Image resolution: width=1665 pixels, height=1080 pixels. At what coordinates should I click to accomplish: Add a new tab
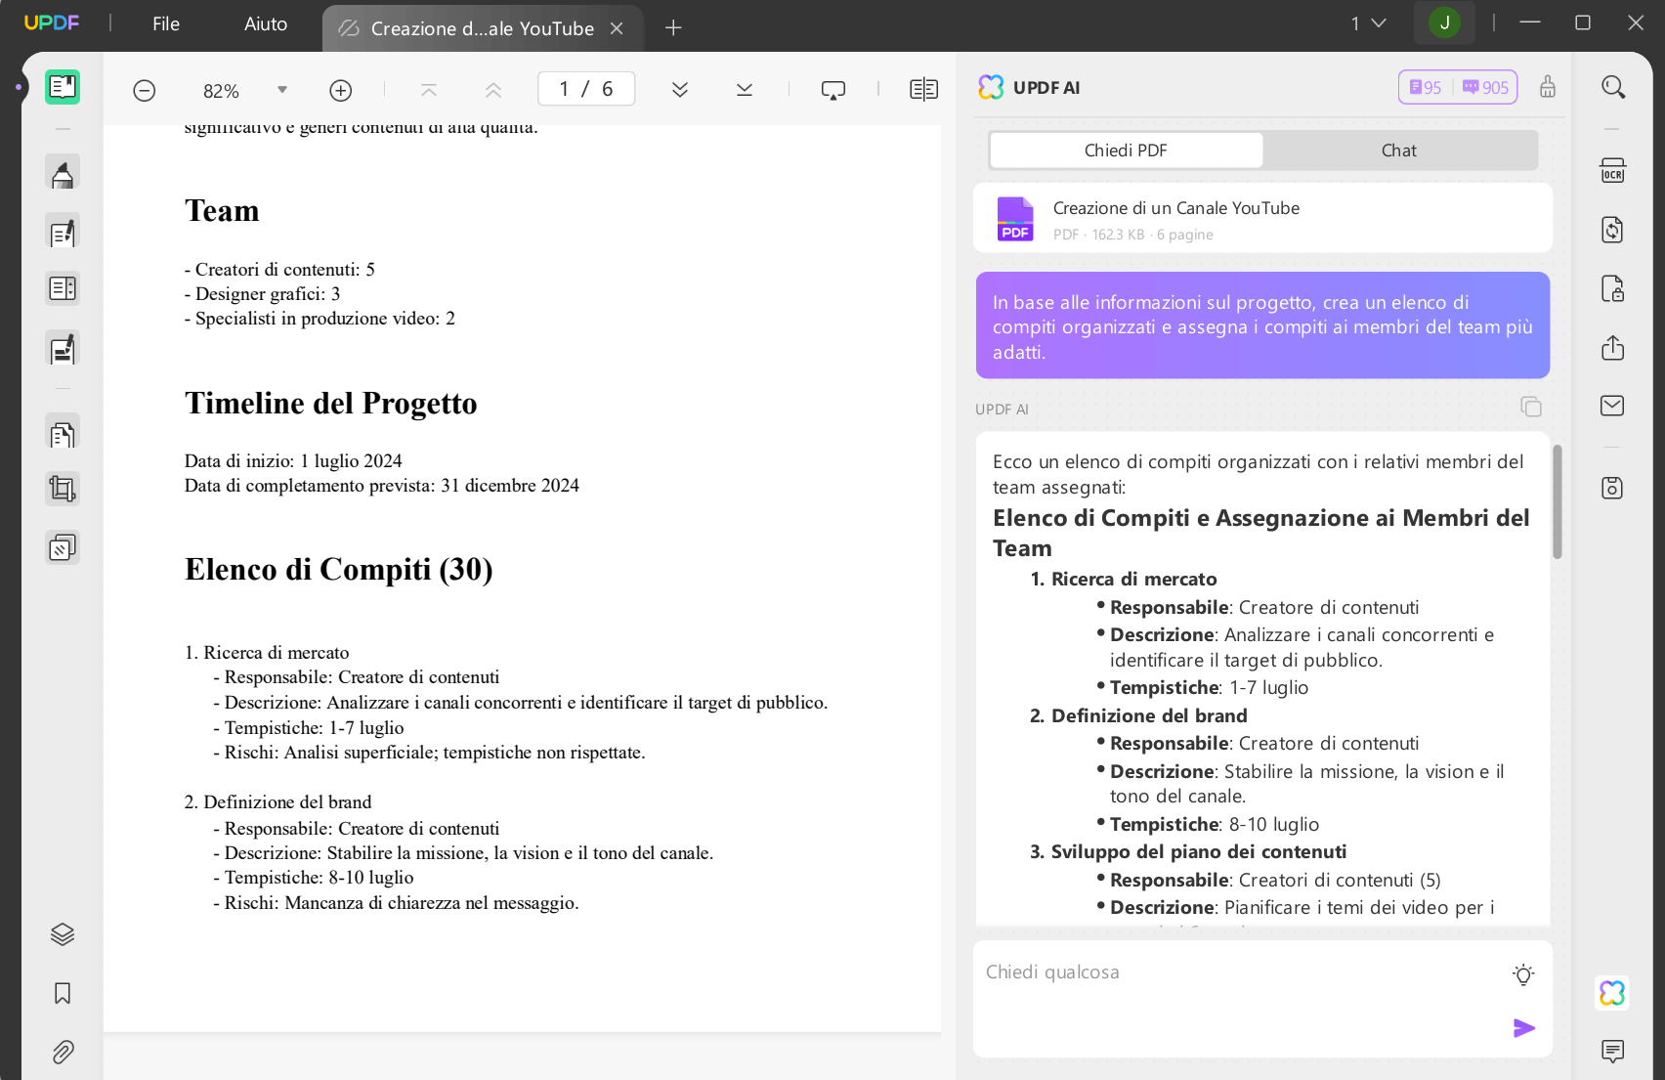pos(673,27)
